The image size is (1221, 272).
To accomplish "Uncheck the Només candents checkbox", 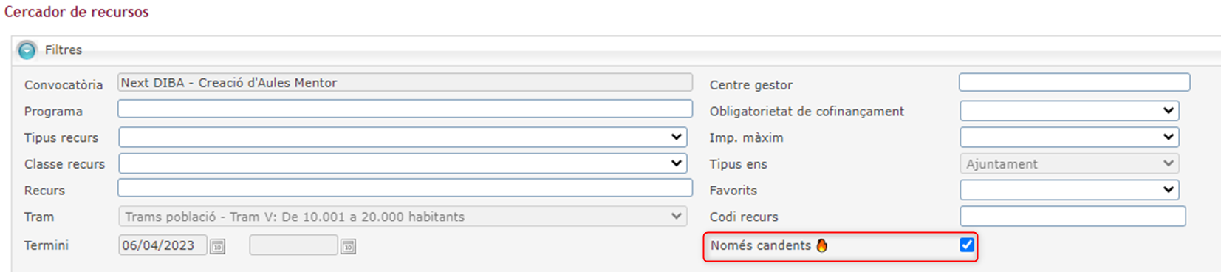I will tap(967, 245).
